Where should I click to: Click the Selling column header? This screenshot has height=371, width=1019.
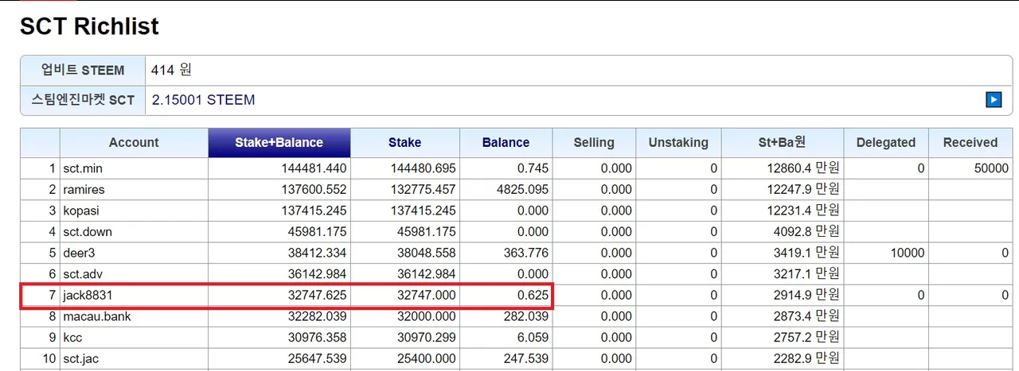click(x=594, y=143)
